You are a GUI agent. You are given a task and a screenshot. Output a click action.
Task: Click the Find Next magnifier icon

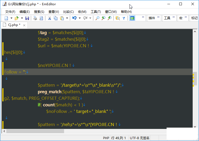click(x=110, y=18)
